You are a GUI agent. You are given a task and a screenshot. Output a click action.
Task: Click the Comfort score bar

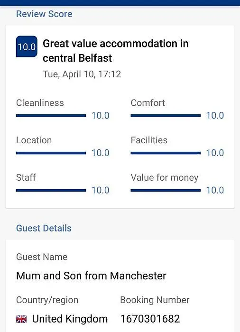pyautogui.click(x=166, y=116)
